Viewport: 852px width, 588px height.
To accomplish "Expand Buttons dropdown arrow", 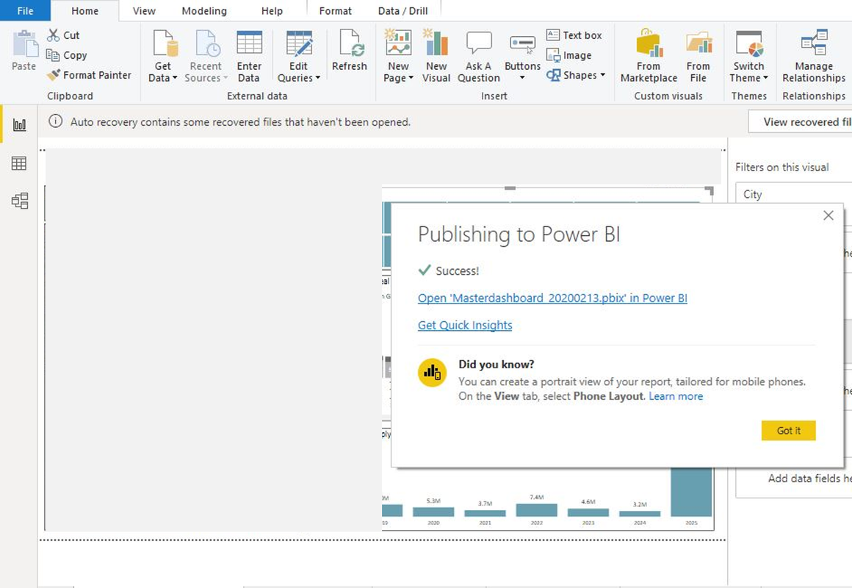I will (x=522, y=78).
